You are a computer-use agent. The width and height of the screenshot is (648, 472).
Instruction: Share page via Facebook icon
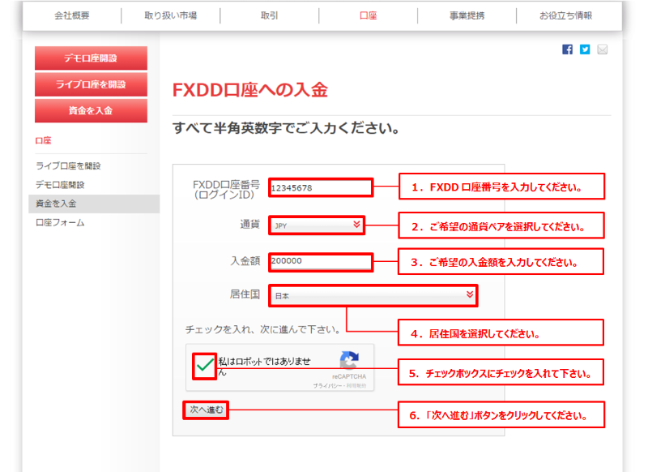(x=567, y=49)
